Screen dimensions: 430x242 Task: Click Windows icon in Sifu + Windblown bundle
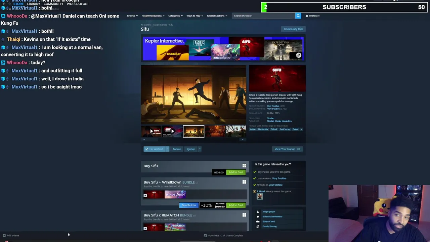[x=244, y=182]
